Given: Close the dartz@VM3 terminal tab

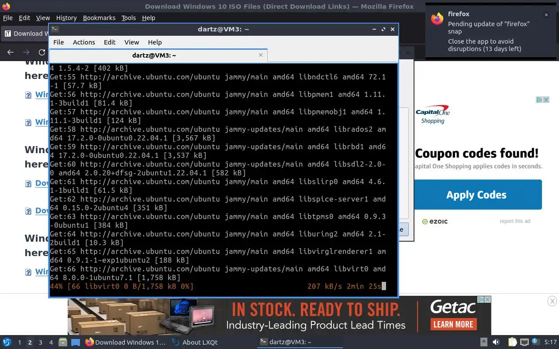Looking at the screenshot, I should tap(261, 55).
